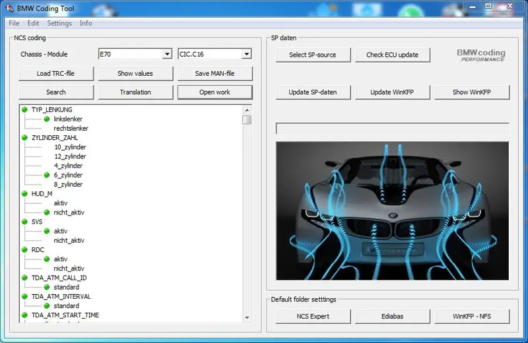Open the E70 chassis dropdown
Image resolution: width=528 pixels, height=343 pixels.
(x=167, y=54)
